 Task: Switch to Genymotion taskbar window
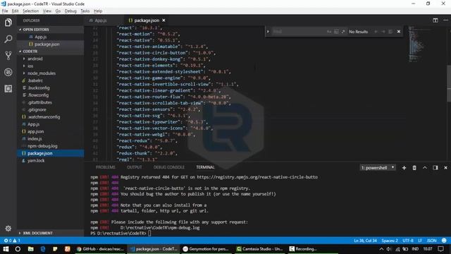(x=206, y=249)
